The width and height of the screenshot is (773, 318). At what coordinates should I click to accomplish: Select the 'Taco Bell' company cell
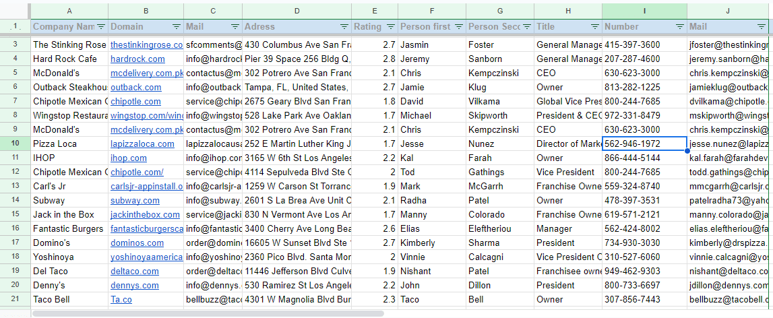pos(69,299)
